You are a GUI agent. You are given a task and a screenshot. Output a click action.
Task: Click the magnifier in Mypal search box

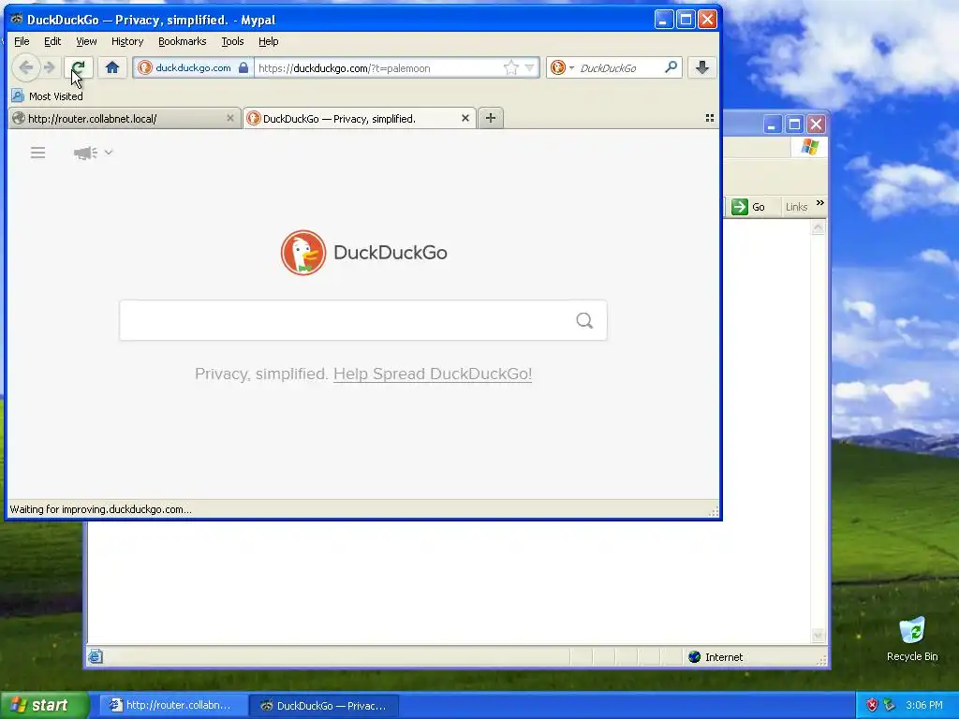click(671, 67)
